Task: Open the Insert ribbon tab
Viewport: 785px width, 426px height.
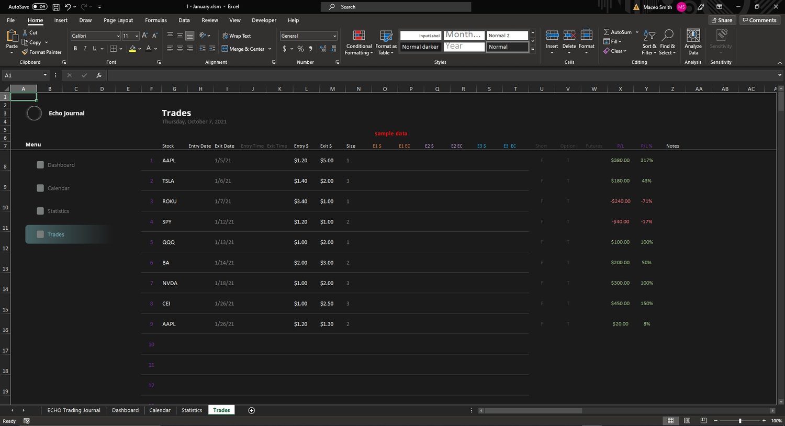Action: pos(61,20)
